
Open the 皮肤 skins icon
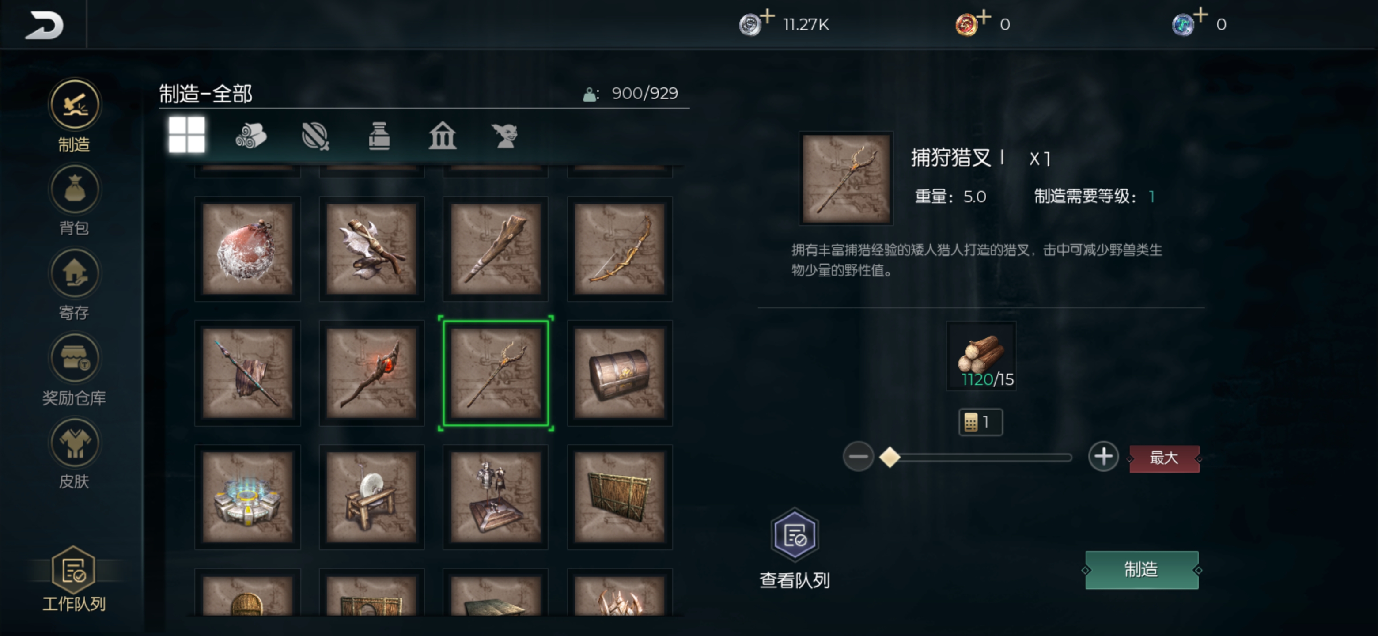[x=74, y=443]
